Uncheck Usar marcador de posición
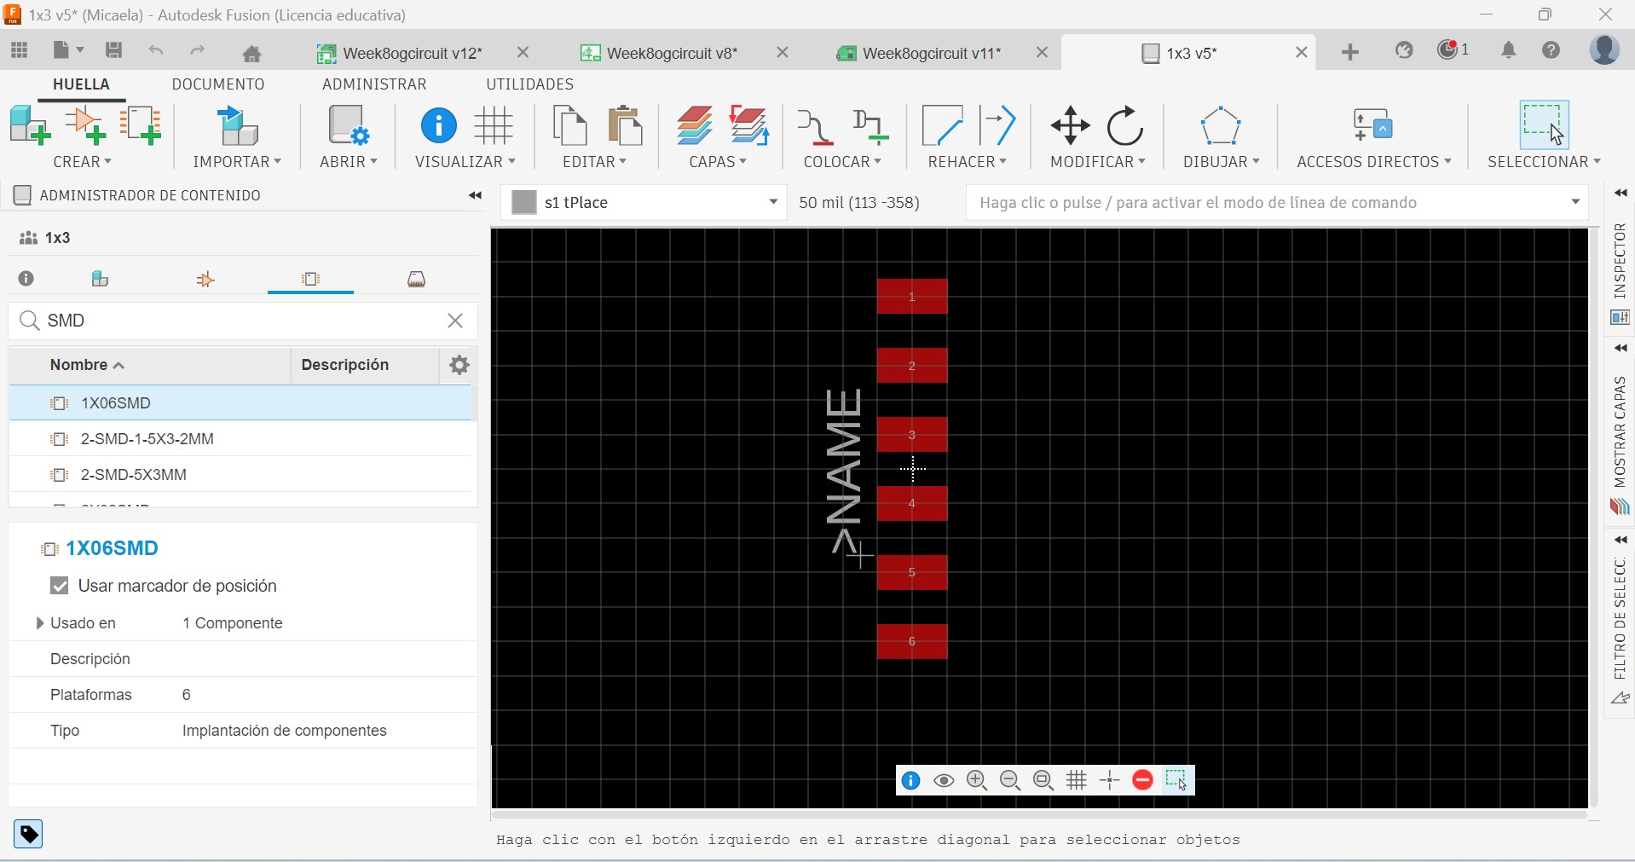 (59, 586)
